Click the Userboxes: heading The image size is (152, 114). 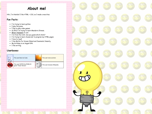pyautogui.click(x=13, y=51)
